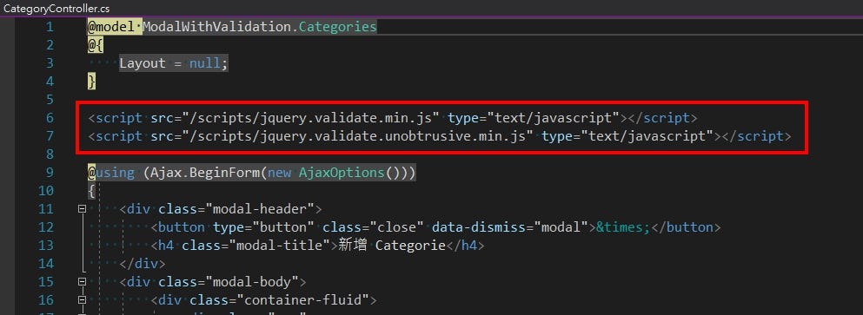Collapse the container-fluid div at line 16
Screen dimensions: 863x315
click(x=82, y=300)
